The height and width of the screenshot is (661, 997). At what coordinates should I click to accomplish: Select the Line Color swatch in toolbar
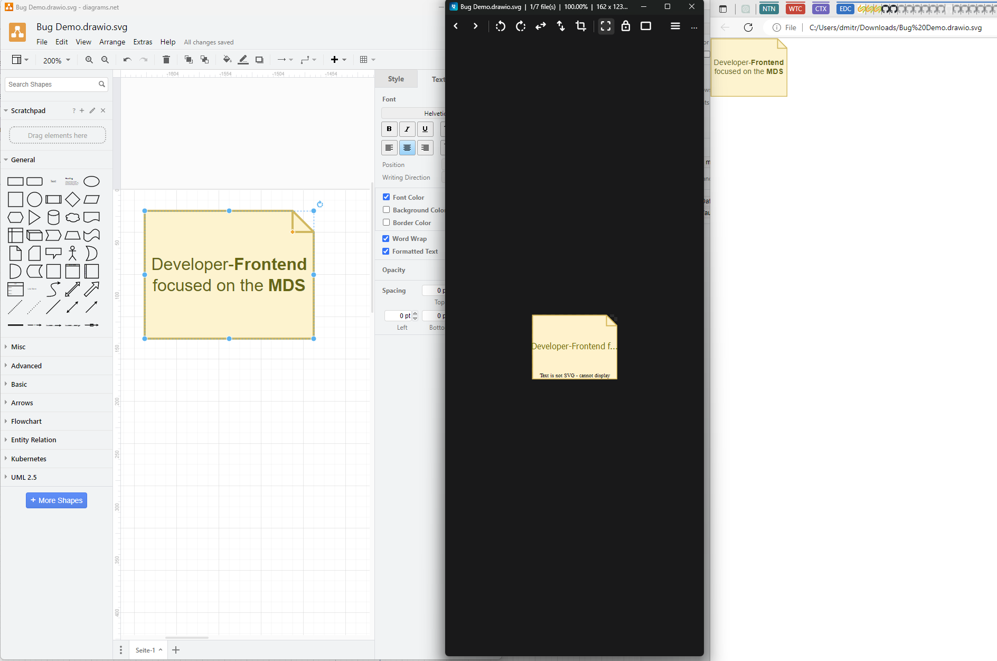(243, 59)
